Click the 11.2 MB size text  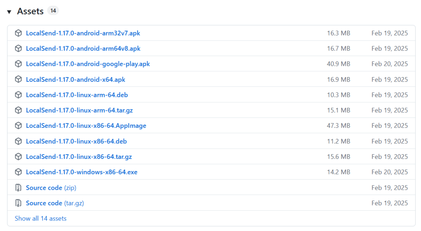click(x=339, y=141)
